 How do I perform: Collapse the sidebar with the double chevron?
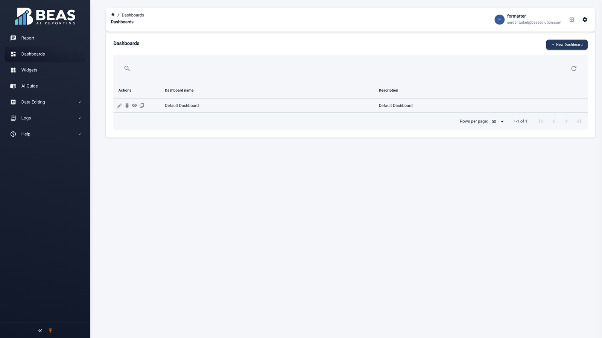pos(40,331)
